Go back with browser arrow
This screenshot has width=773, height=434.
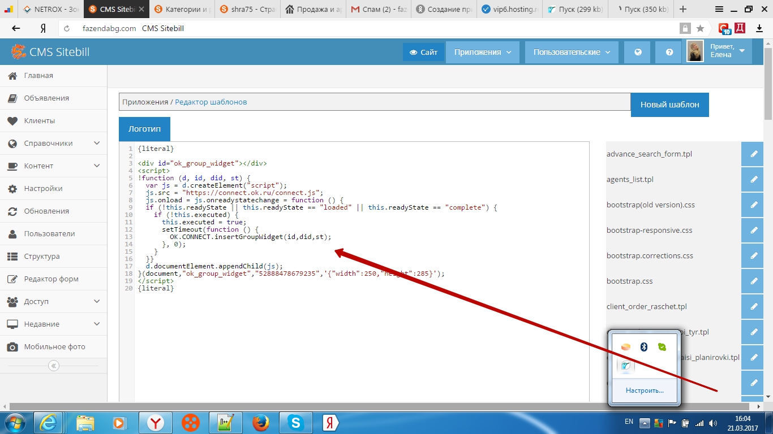point(16,28)
